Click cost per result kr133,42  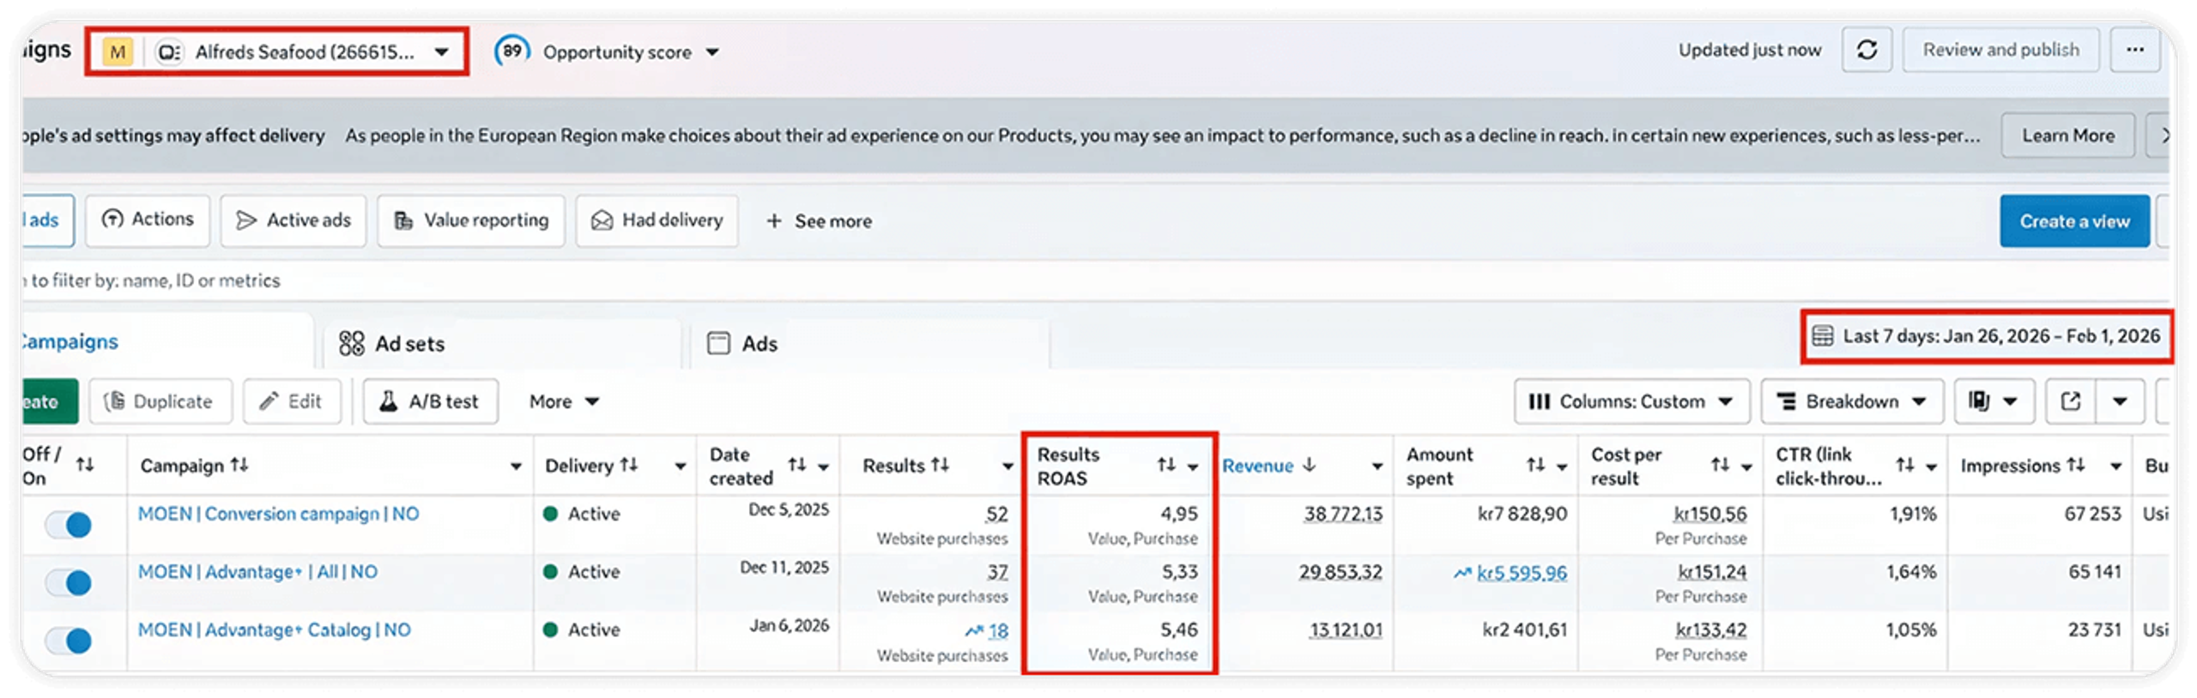[x=1710, y=630]
